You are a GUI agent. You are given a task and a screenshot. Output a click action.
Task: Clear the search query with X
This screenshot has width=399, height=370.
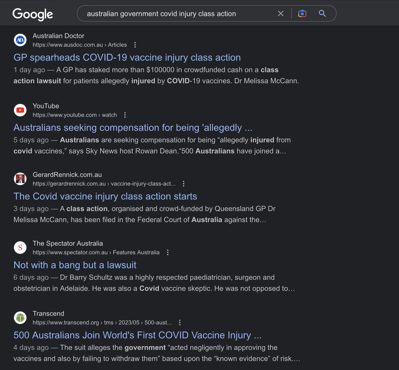[x=281, y=13]
